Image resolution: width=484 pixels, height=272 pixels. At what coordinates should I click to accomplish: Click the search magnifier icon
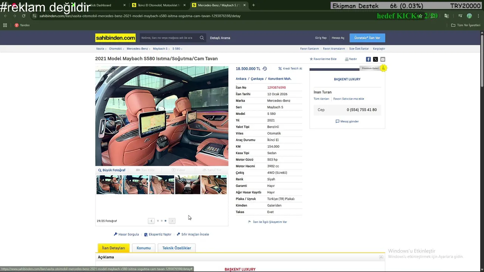(202, 38)
